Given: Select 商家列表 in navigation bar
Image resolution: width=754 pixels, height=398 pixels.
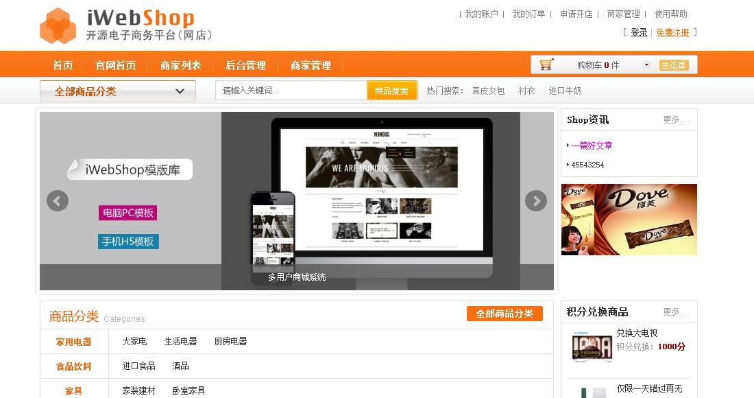Looking at the screenshot, I should point(180,65).
